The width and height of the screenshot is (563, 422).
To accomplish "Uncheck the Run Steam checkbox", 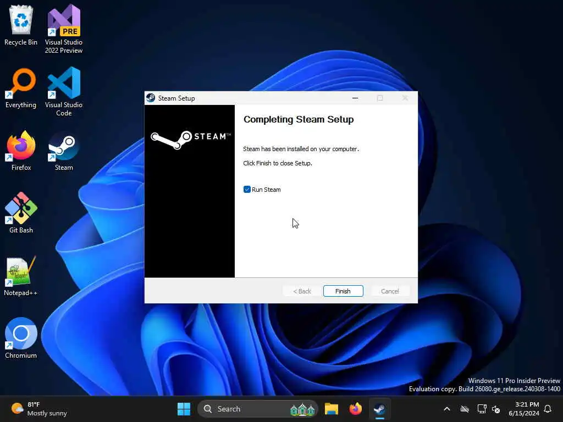I will (247, 190).
